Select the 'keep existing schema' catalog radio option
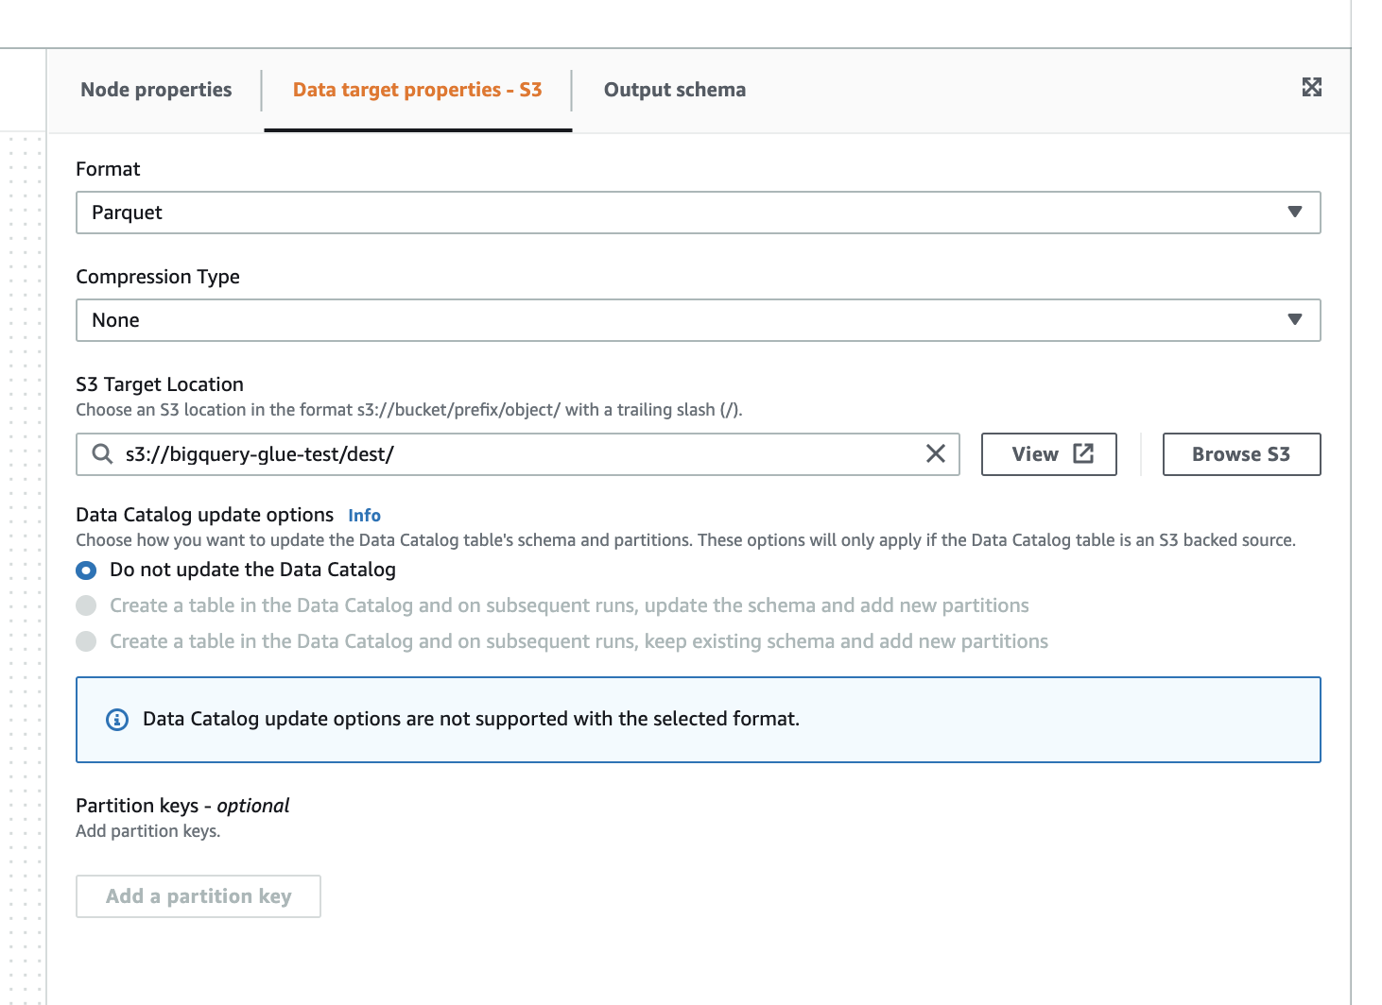Viewport: 1382px width, 1005px height. coord(86,641)
